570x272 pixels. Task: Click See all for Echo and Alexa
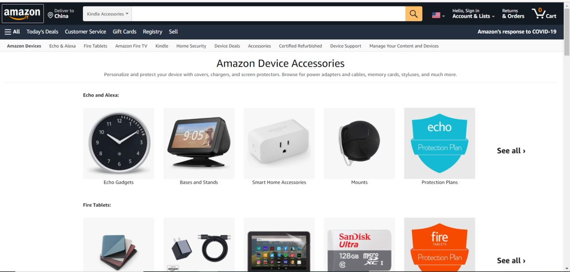pyautogui.click(x=511, y=151)
